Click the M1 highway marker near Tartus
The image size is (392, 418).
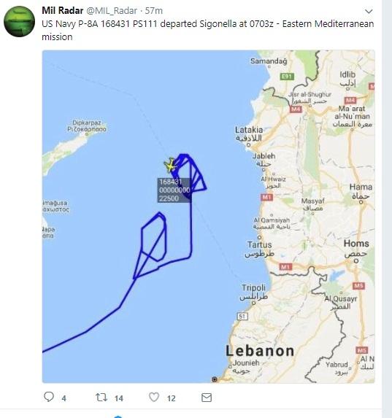pyautogui.click(x=285, y=266)
